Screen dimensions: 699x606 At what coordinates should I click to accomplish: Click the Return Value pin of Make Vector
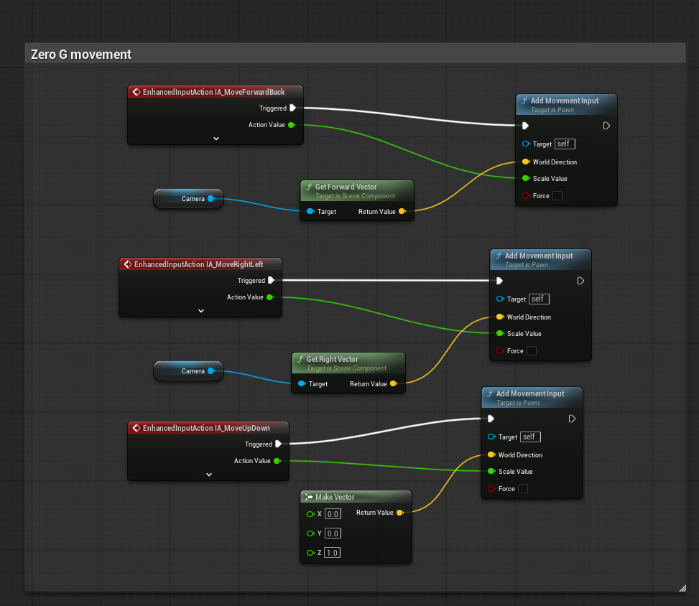click(x=400, y=513)
